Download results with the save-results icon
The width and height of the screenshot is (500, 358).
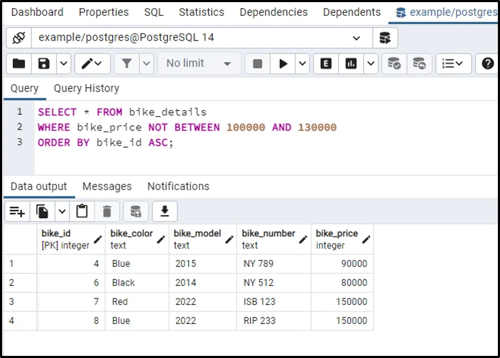pyautogui.click(x=165, y=212)
